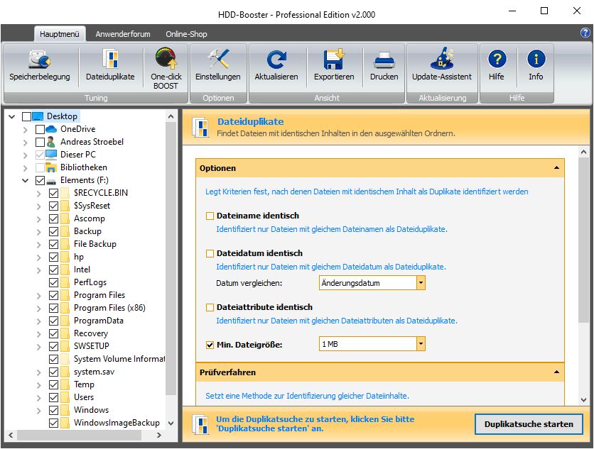594x449 pixels.
Task: Enable the Dateidatum identisch checkbox
Action: pyautogui.click(x=210, y=253)
